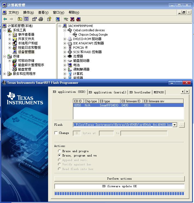
Task: Select the 'Erase and progra' radio button
Action: (x=59, y=151)
